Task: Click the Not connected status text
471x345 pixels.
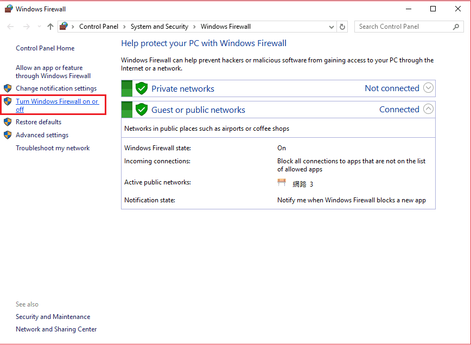Action: coord(392,88)
